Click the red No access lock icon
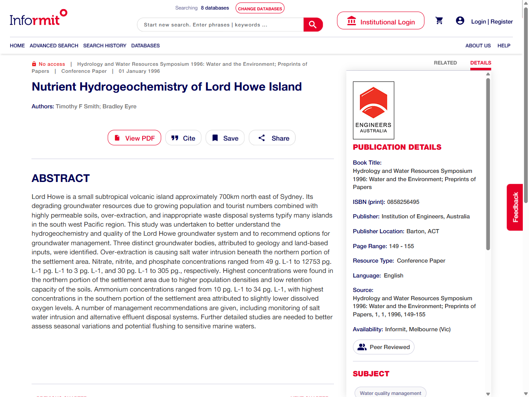This screenshot has width=529, height=397. [x=34, y=64]
